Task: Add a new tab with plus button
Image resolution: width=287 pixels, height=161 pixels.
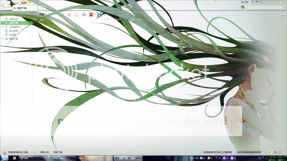Action: [41, 8]
